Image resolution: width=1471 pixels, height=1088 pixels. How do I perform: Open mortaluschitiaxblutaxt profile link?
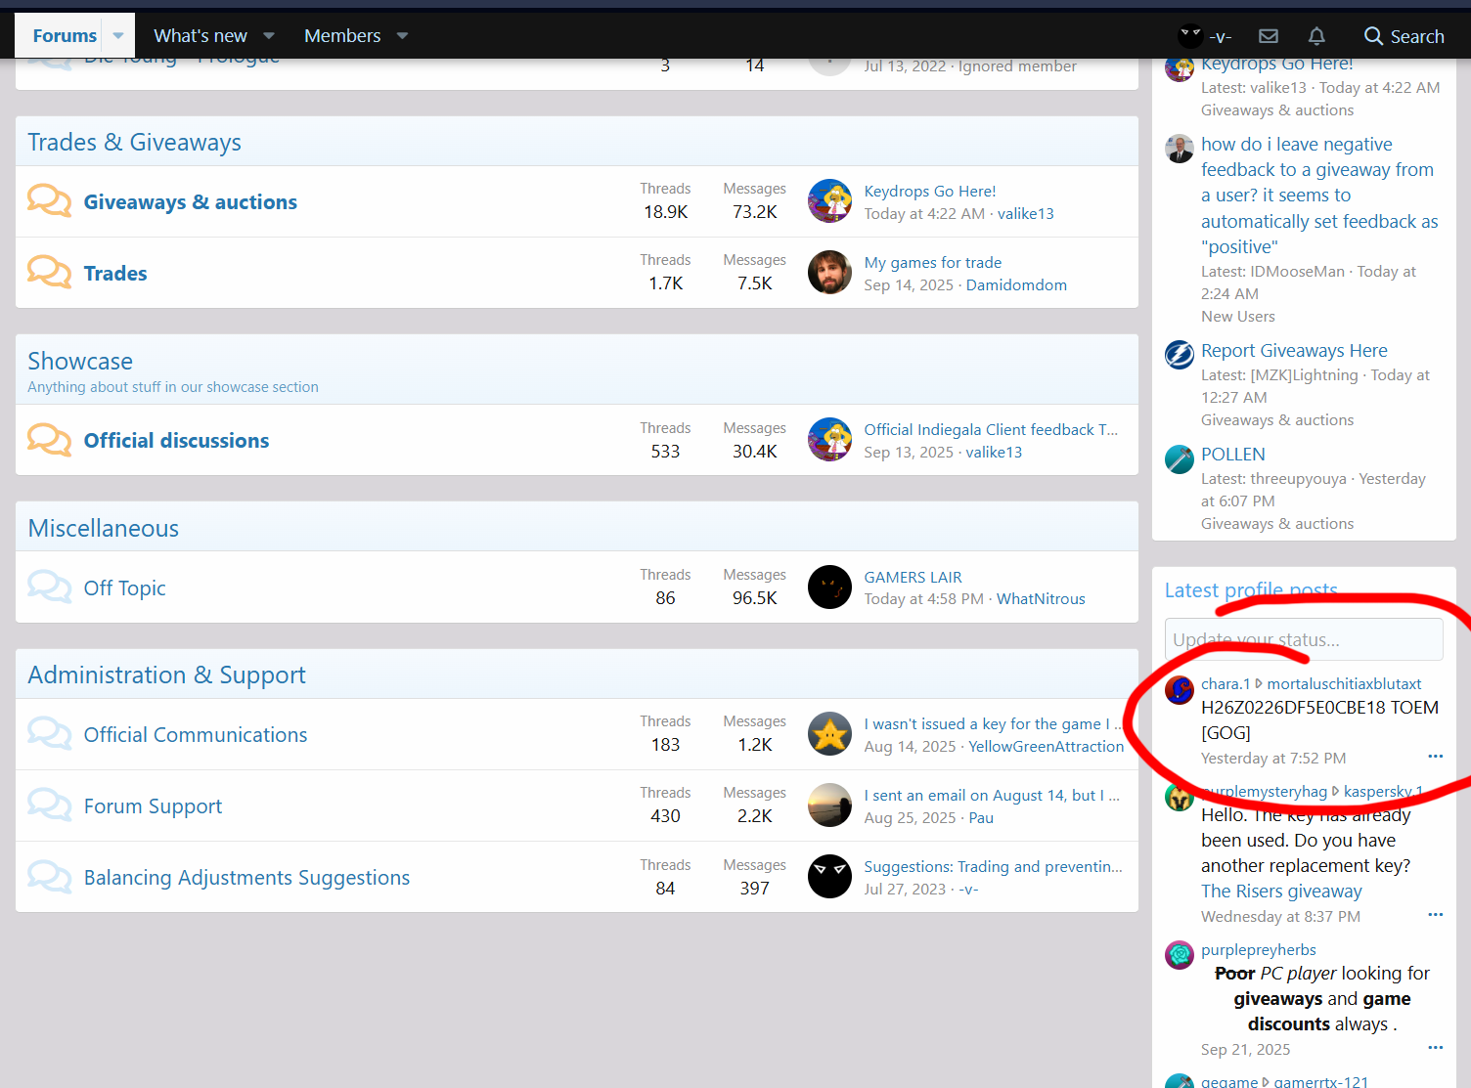point(1344,683)
